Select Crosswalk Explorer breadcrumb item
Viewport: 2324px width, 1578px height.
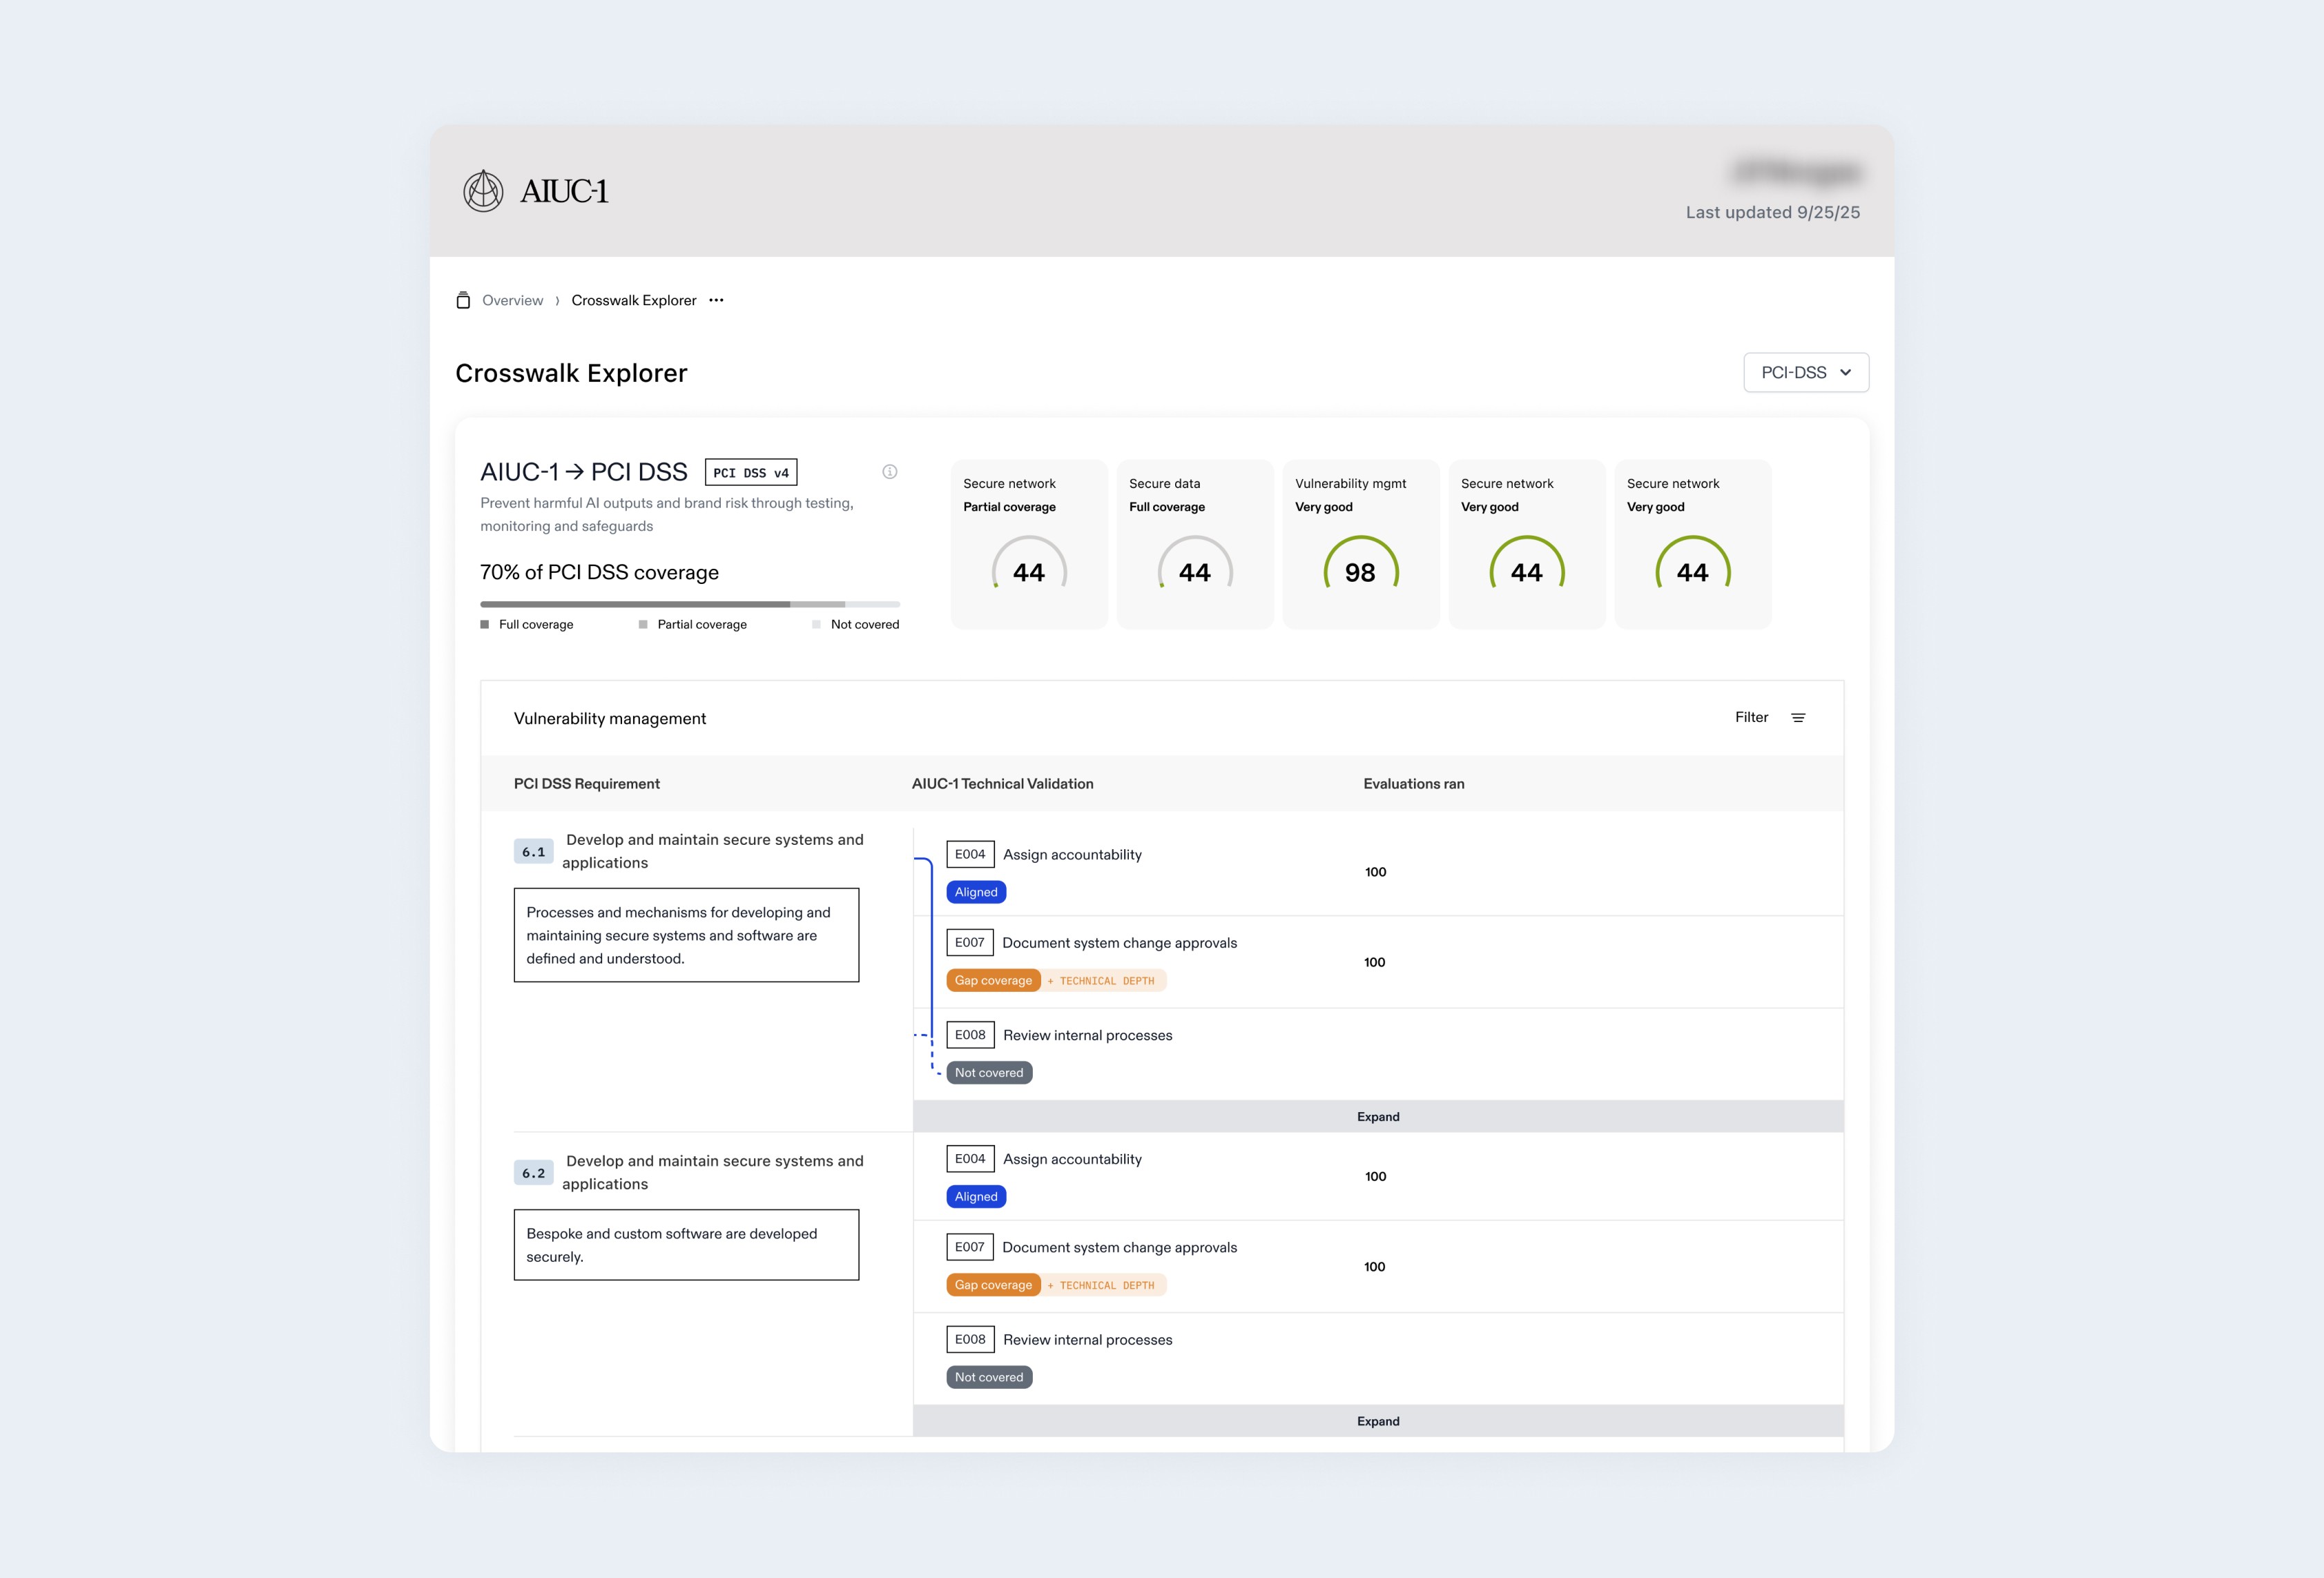pos(633,300)
